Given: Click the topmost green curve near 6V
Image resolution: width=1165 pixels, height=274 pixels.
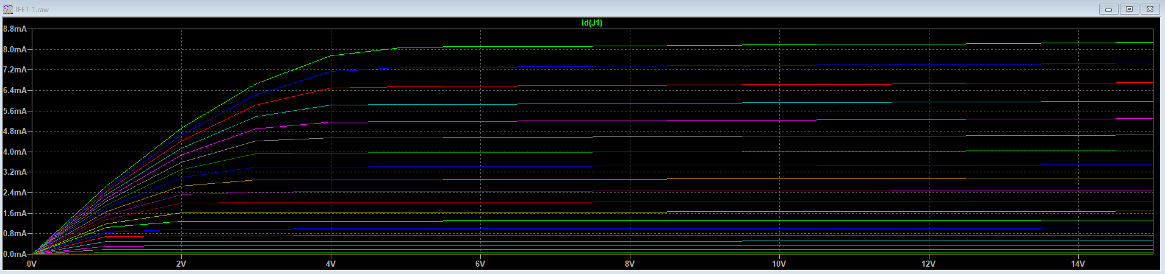Looking at the screenshot, I should pyautogui.click(x=480, y=46).
